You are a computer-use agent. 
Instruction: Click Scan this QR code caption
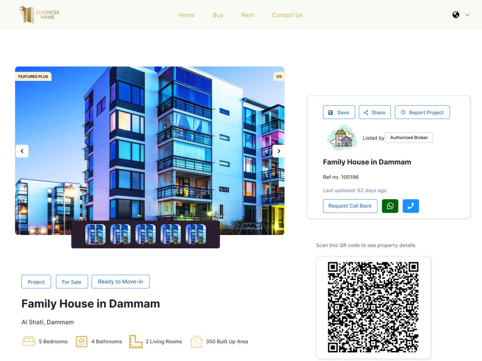(365, 245)
